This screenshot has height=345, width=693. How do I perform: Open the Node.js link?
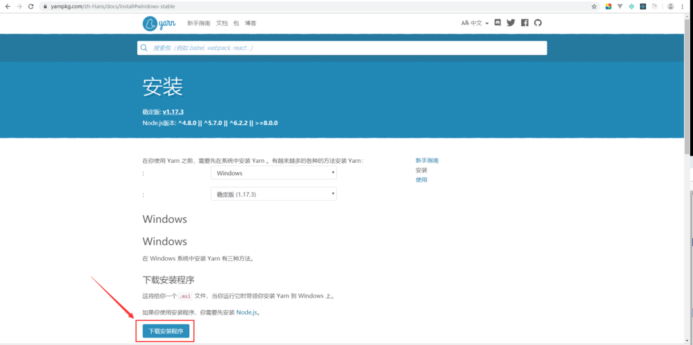point(246,313)
